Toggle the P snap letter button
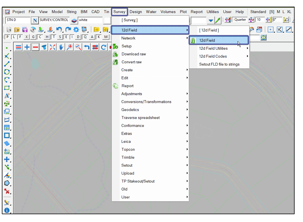The height and width of the screenshot is (222, 303). click(8, 37)
